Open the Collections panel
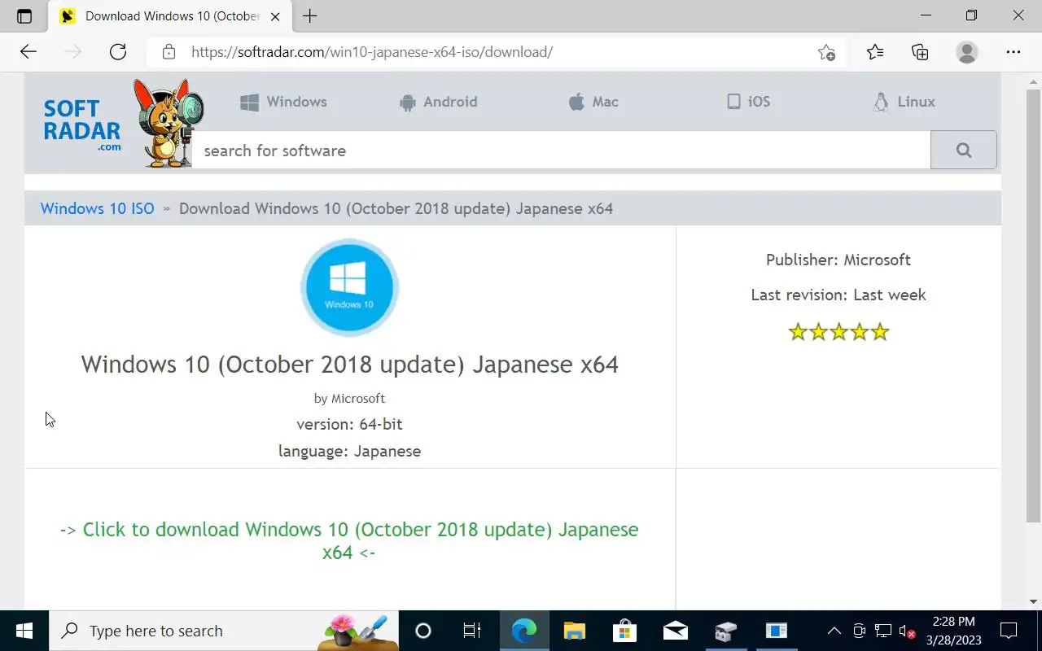1042x651 pixels. coord(920,52)
